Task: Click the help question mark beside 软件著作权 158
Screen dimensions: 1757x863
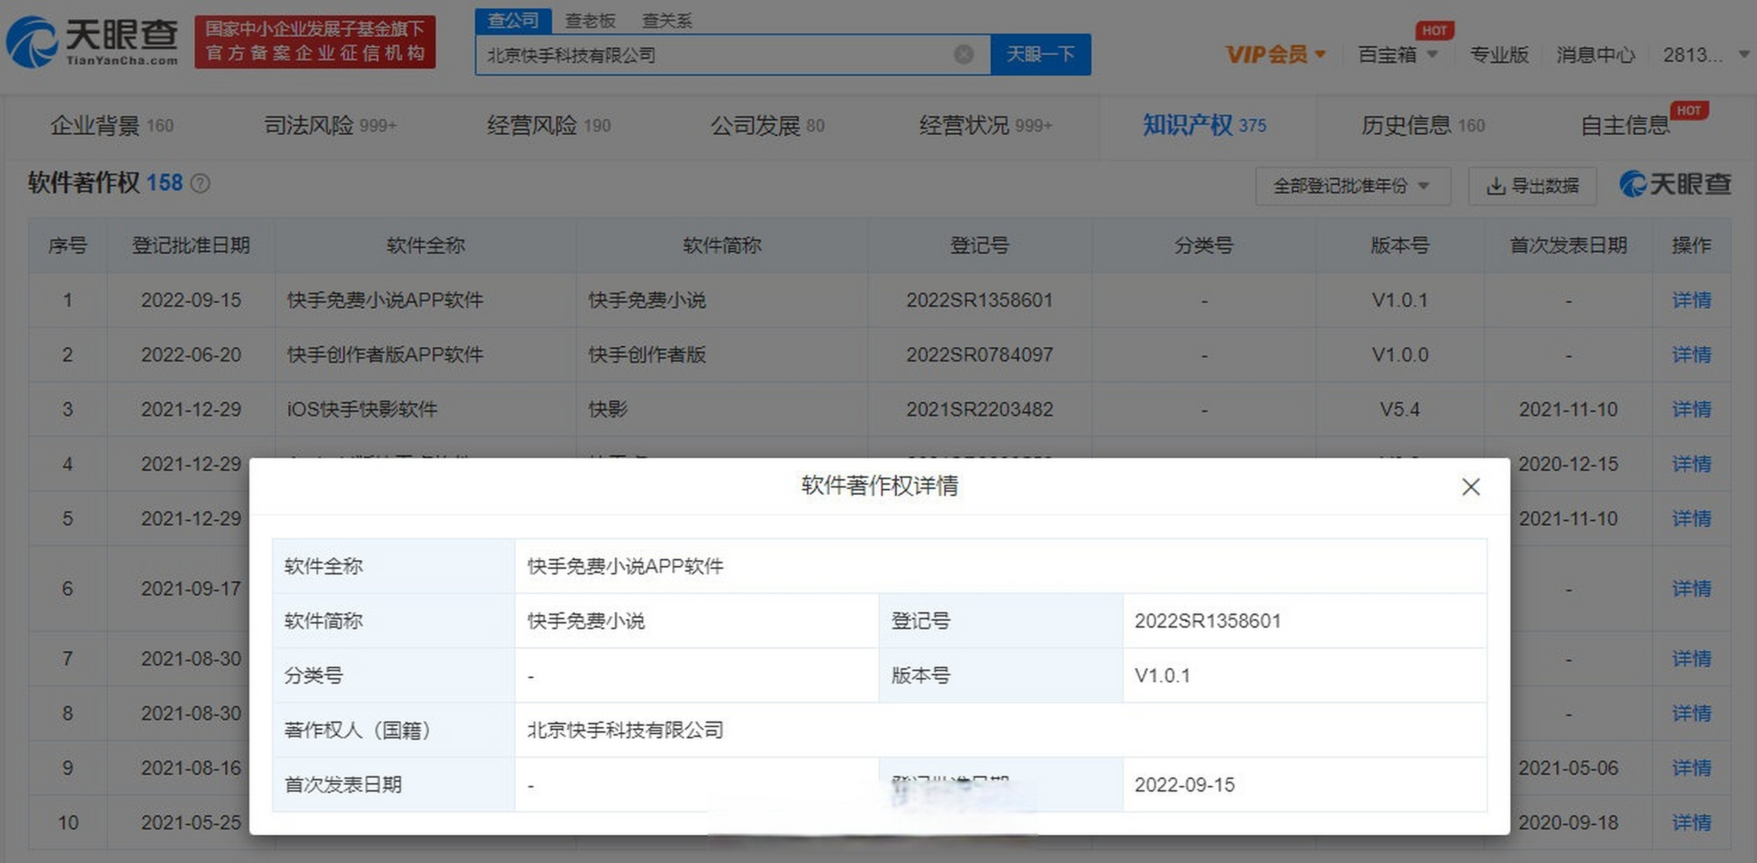Action: pyautogui.click(x=200, y=183)
